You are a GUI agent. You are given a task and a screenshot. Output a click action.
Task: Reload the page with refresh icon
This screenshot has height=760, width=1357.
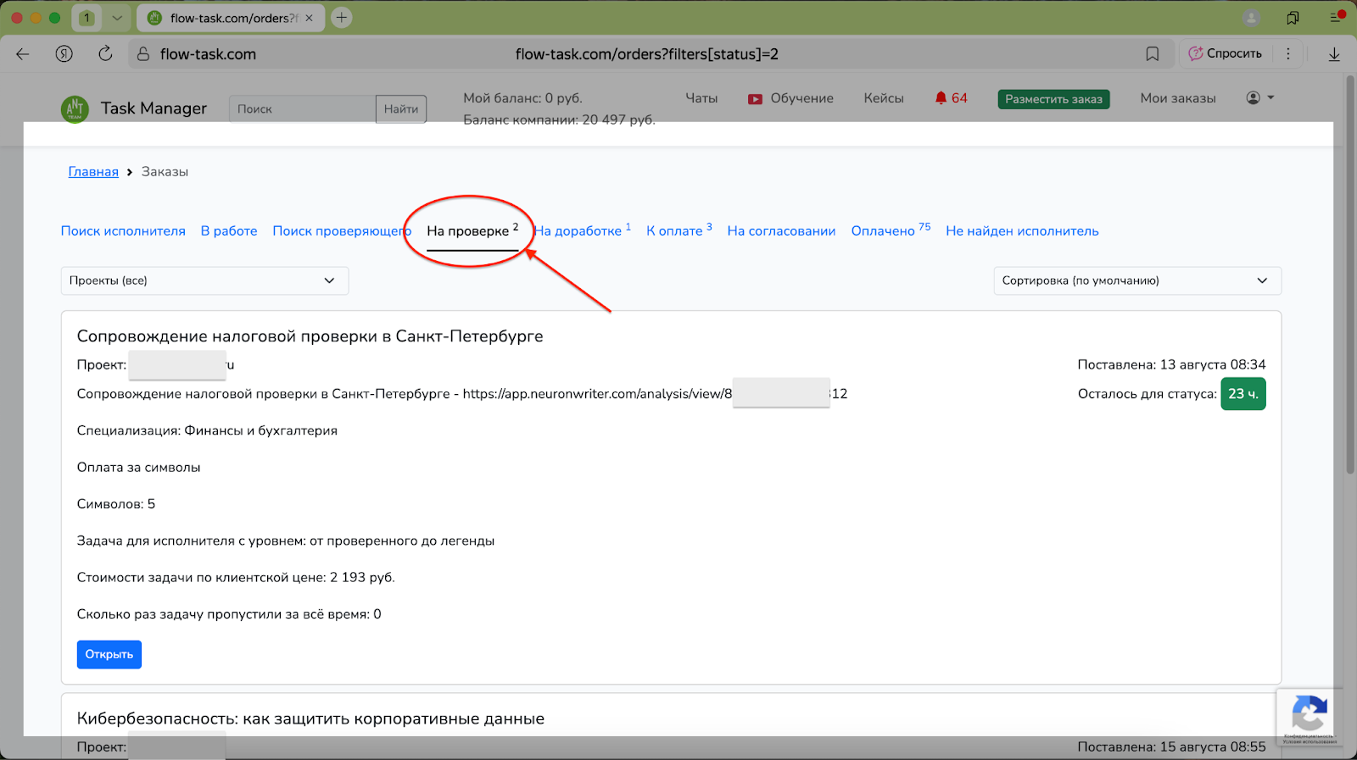coord(105,54)
